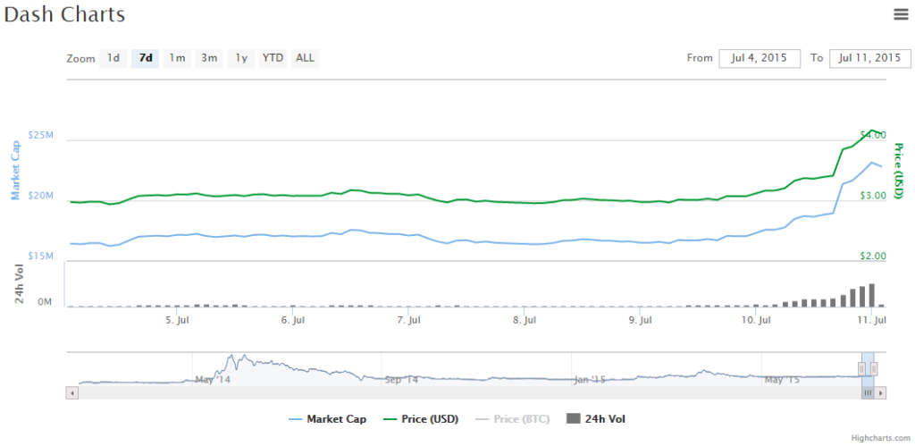Open the Highcharts.com credit link

[880, 438]
